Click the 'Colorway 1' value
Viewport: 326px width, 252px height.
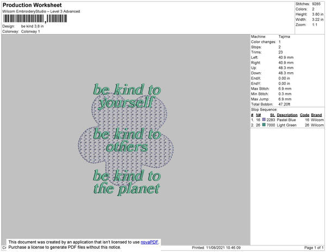[x=30, y=31]
